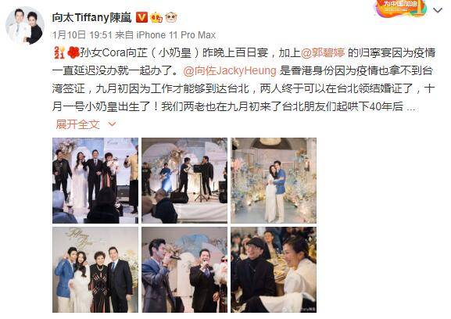Open username 向太Tiffany陳嵐 profile
The width and height of the screenshot is (451, 319).
click(x=91, y=18)
